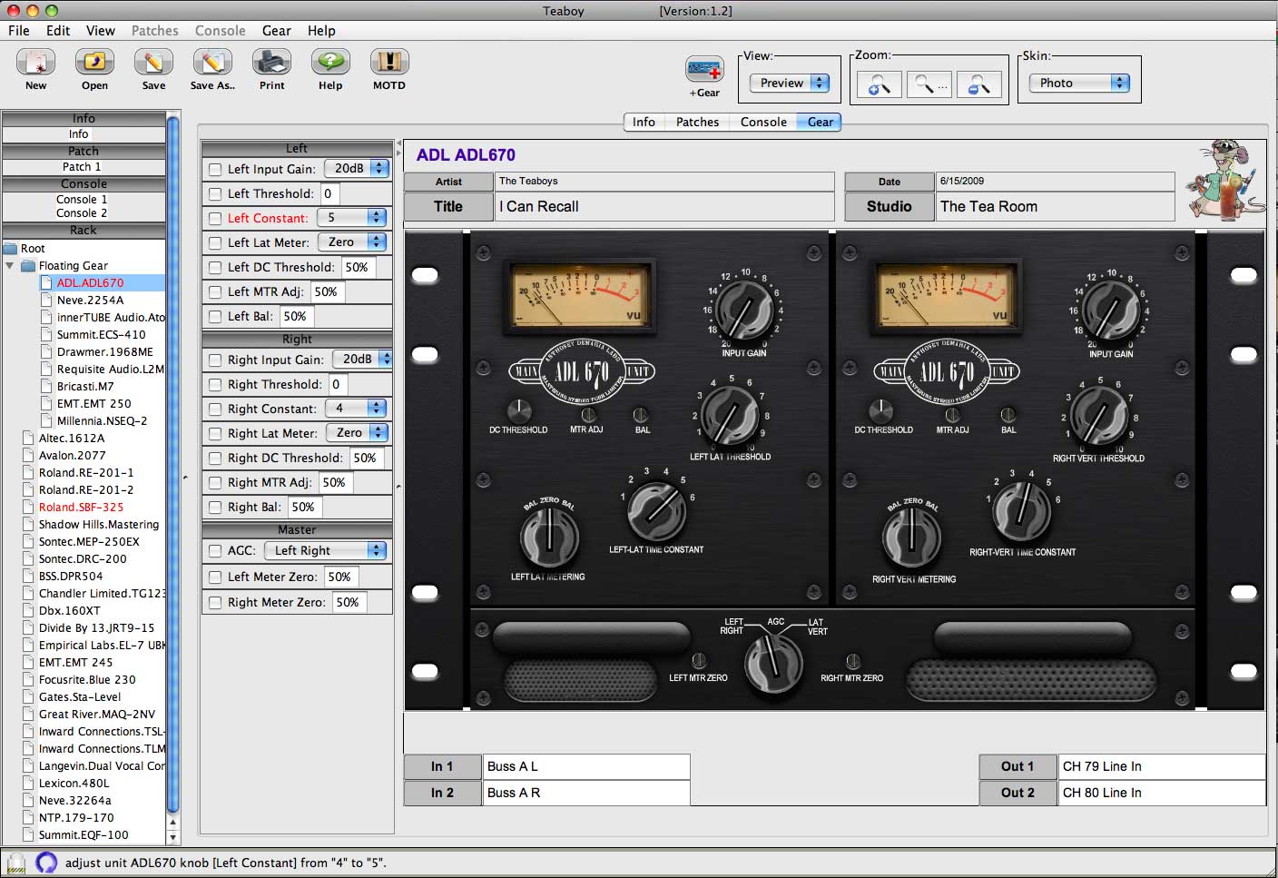Select Console 2 in the sidebar

pyautogui.click(x=82, y=212)
